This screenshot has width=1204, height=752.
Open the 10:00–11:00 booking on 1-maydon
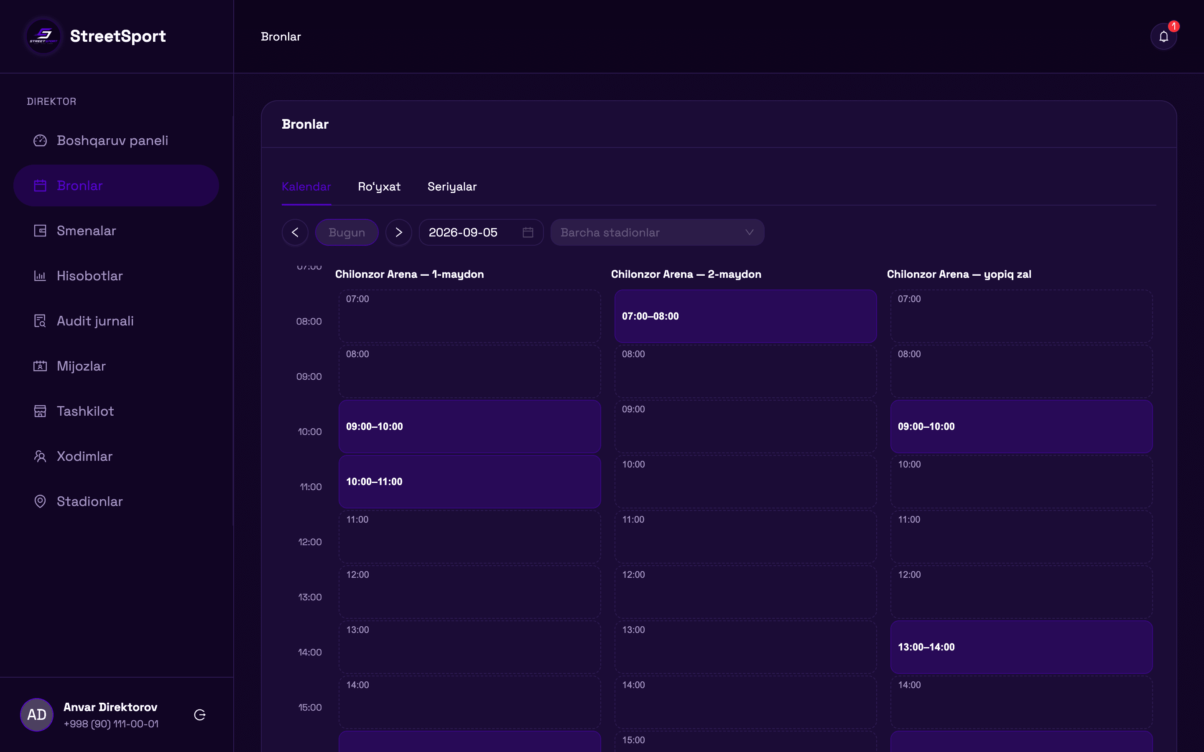469,481
